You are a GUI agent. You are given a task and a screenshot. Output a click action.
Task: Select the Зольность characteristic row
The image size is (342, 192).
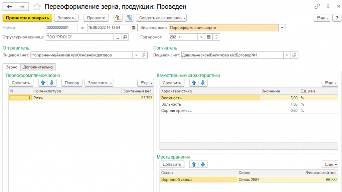(209, 104)
